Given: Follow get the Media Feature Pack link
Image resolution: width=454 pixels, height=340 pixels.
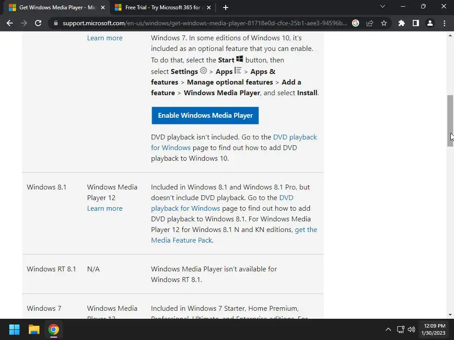Looking at the screenshot, I should 234,235.
